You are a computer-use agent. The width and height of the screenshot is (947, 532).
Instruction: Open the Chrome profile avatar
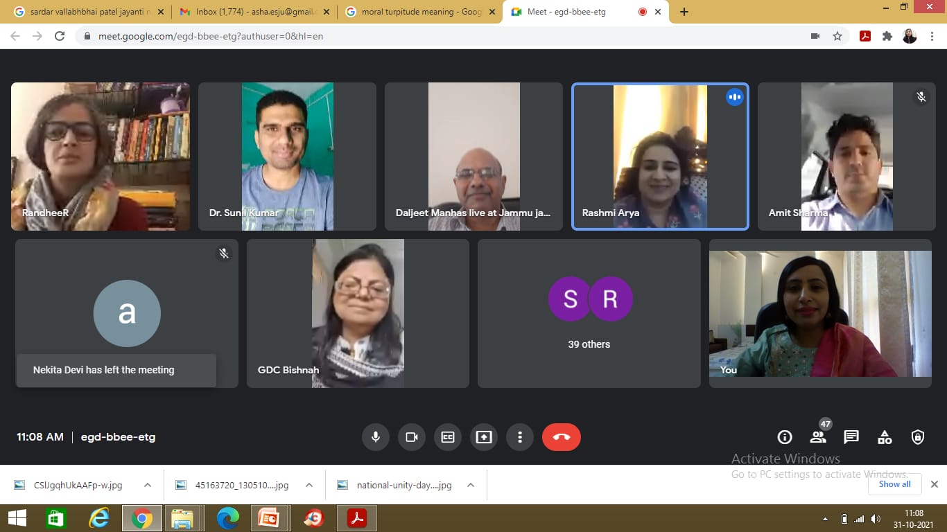pos(910,36)
